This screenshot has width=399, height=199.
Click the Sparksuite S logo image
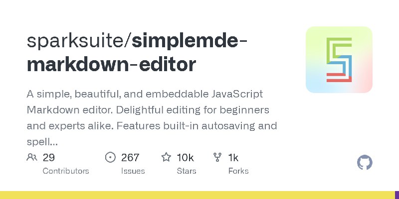pyautogui.click(x=339, y=60)
